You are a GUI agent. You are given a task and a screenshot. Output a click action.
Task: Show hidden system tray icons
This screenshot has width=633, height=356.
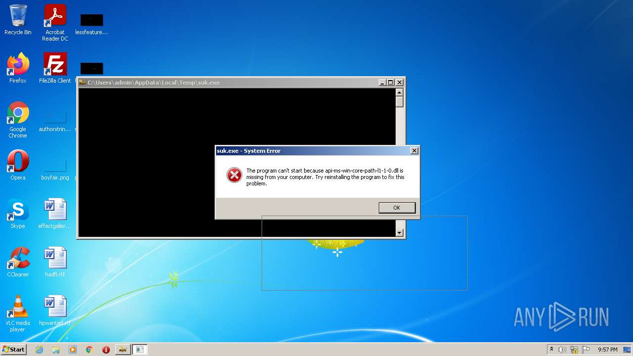[551, 350]
